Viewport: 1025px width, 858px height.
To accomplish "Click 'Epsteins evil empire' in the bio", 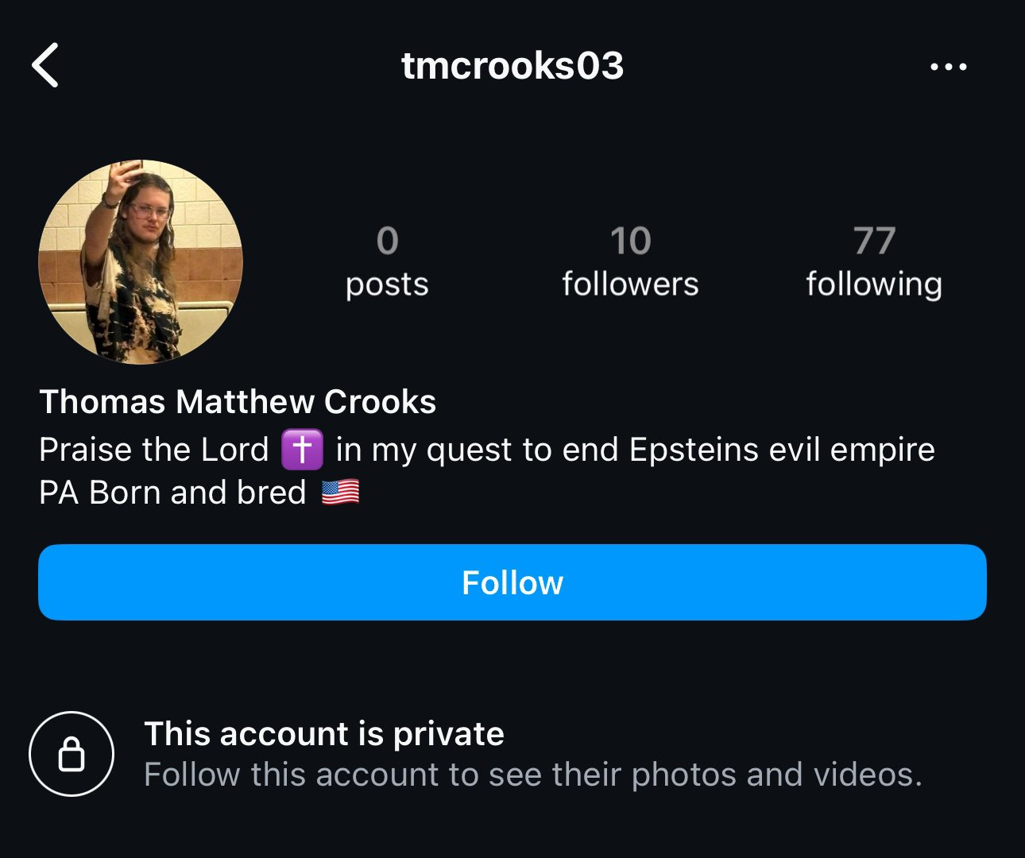I will (781, 450).
